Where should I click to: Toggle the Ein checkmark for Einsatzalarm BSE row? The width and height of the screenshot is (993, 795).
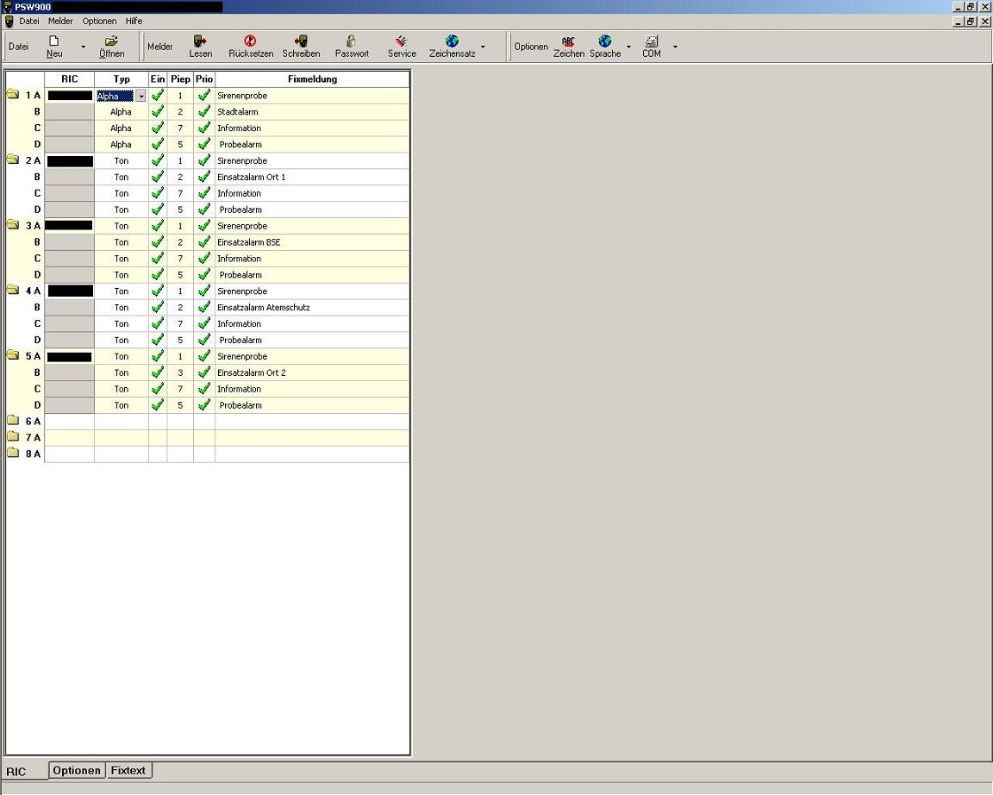[x=158, y=242]
